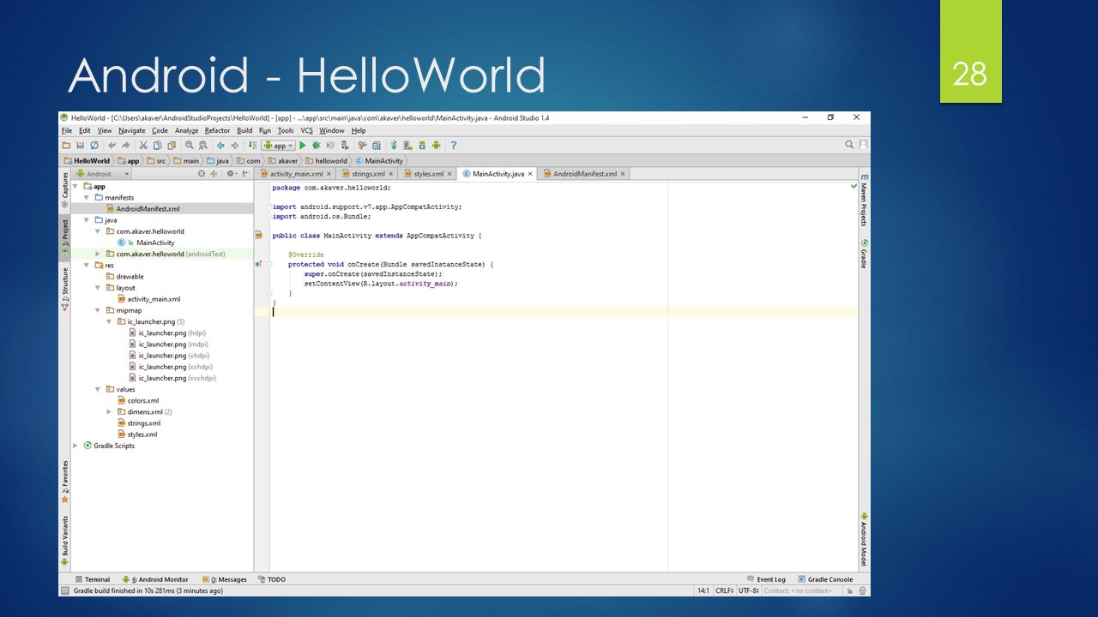Toggle the 1: Project side panel
This screenshot has height=617, width=1098.
tap(64, 238)
